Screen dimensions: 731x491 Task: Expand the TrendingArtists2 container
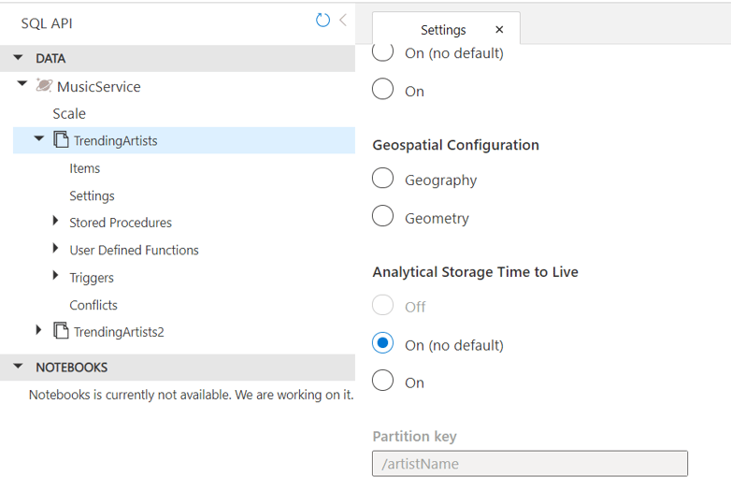tap(38, 331)
